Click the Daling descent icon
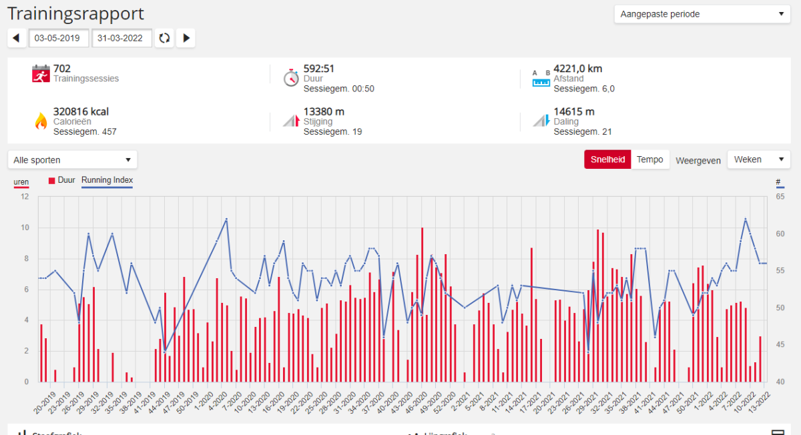Viewport: 801px width, 435px height. [x=541, y=121]
